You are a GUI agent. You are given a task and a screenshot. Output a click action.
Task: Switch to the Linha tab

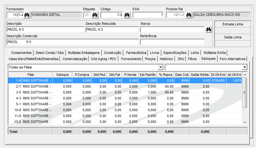click(x=195, y=53)
